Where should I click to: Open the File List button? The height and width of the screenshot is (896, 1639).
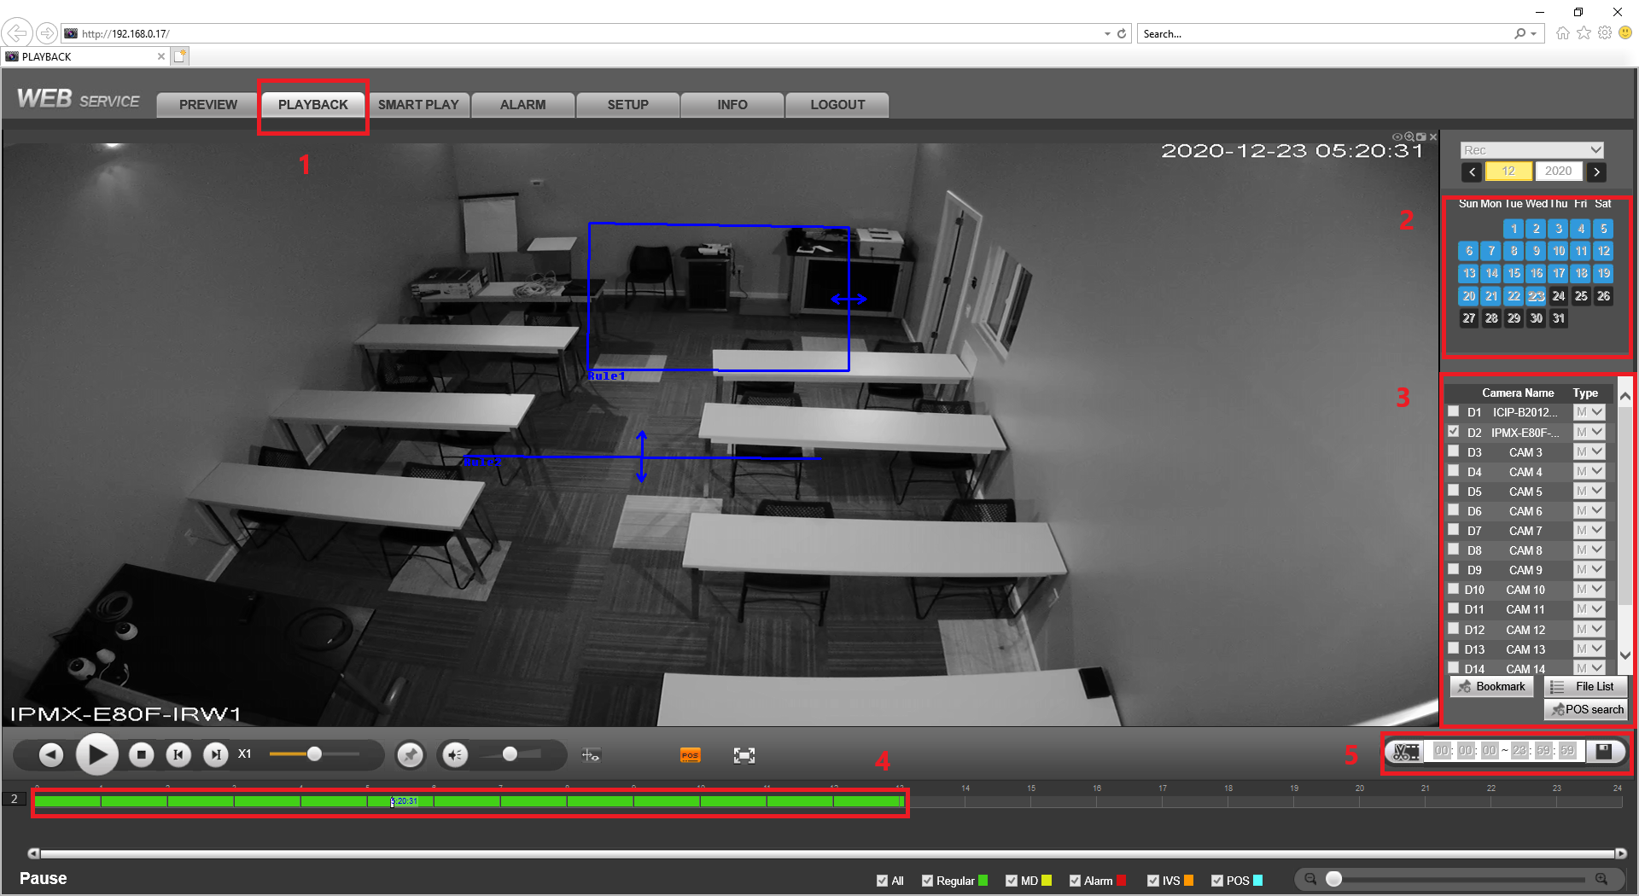click(x=1585, y=686)
